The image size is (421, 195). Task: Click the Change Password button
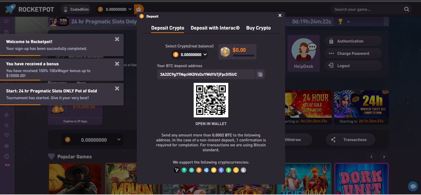(x=353, y=53)
